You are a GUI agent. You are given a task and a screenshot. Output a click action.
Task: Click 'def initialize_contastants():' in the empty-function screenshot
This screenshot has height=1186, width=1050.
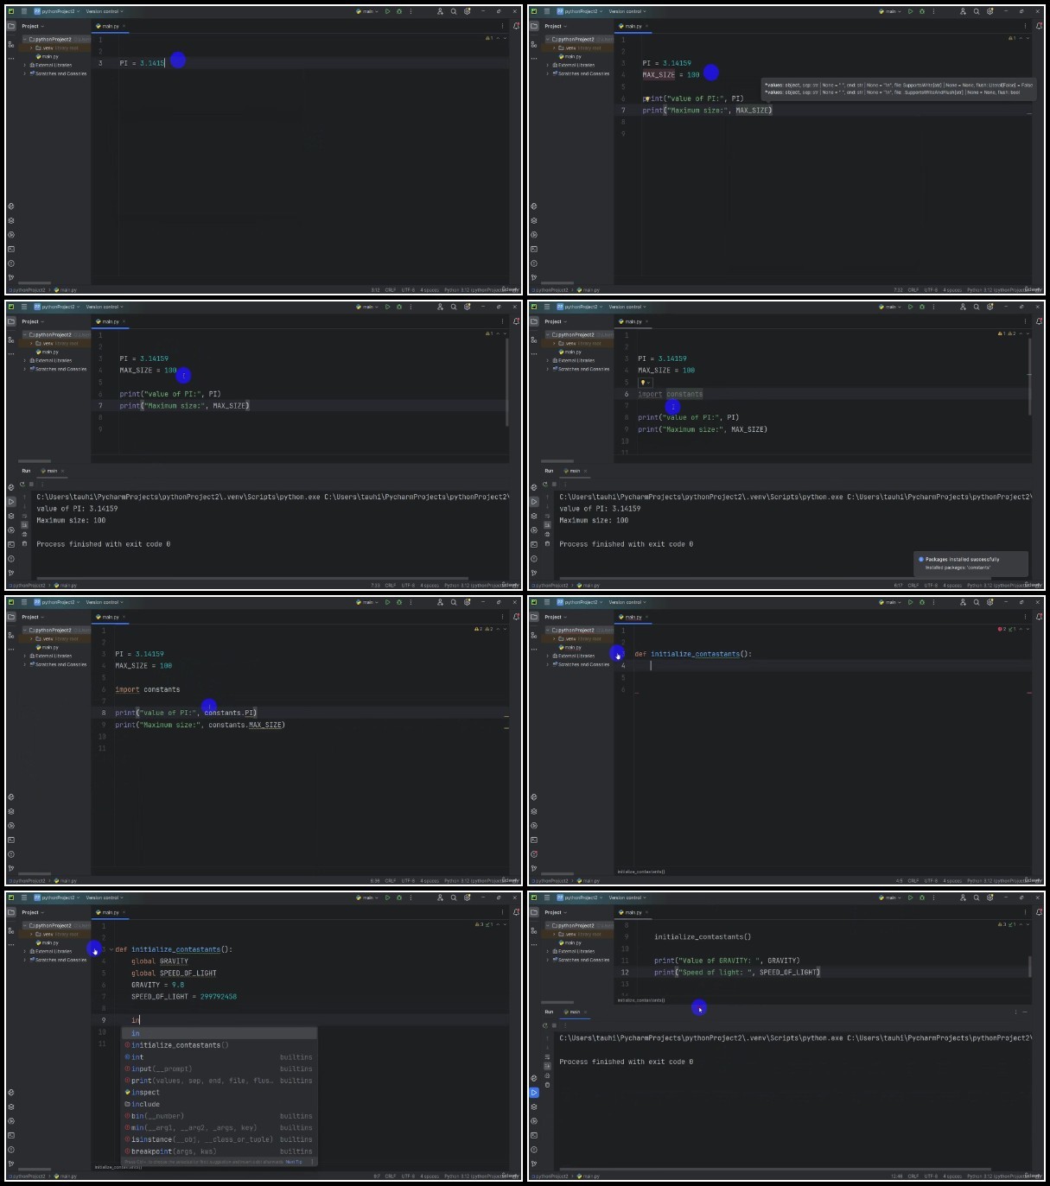click(693, 654)
